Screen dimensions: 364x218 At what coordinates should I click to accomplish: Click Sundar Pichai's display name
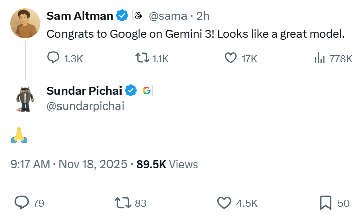coord(84,91)
